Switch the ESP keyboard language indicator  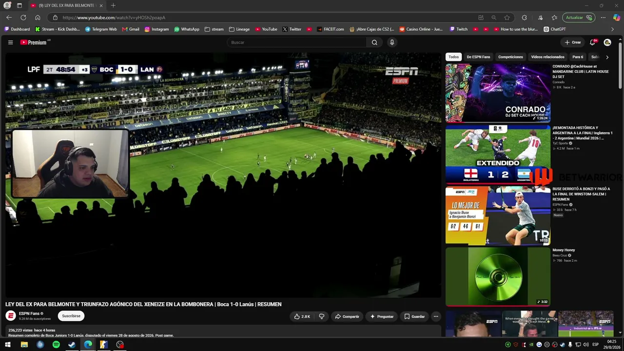pyautogui.click(x=595, y=345)
